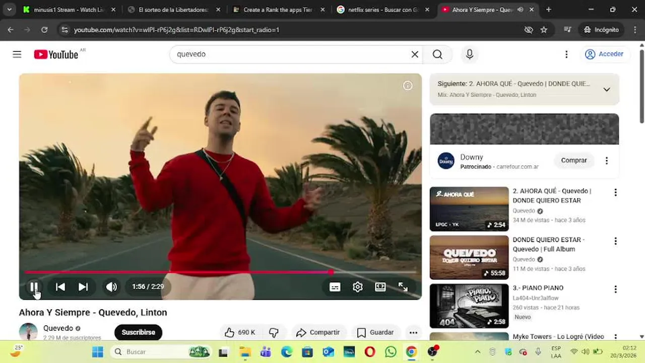Mute the video volume
The width and height of the screenshot is (645, 363).
pos(111,287)
